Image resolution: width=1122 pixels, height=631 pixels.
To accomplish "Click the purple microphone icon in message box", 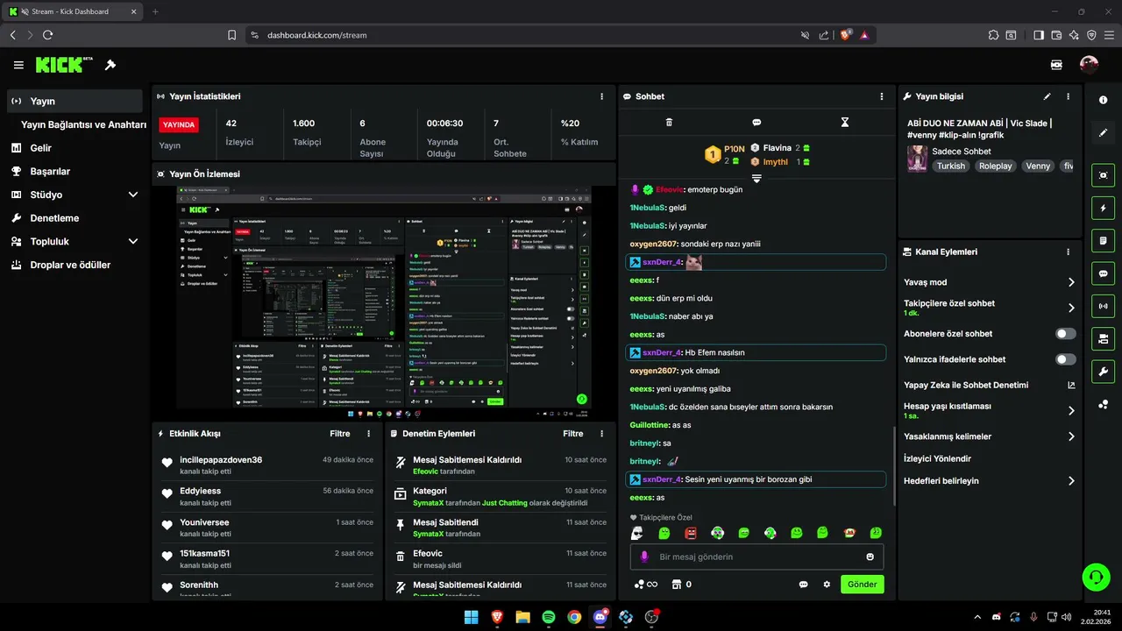I will (x=644, y=557).
